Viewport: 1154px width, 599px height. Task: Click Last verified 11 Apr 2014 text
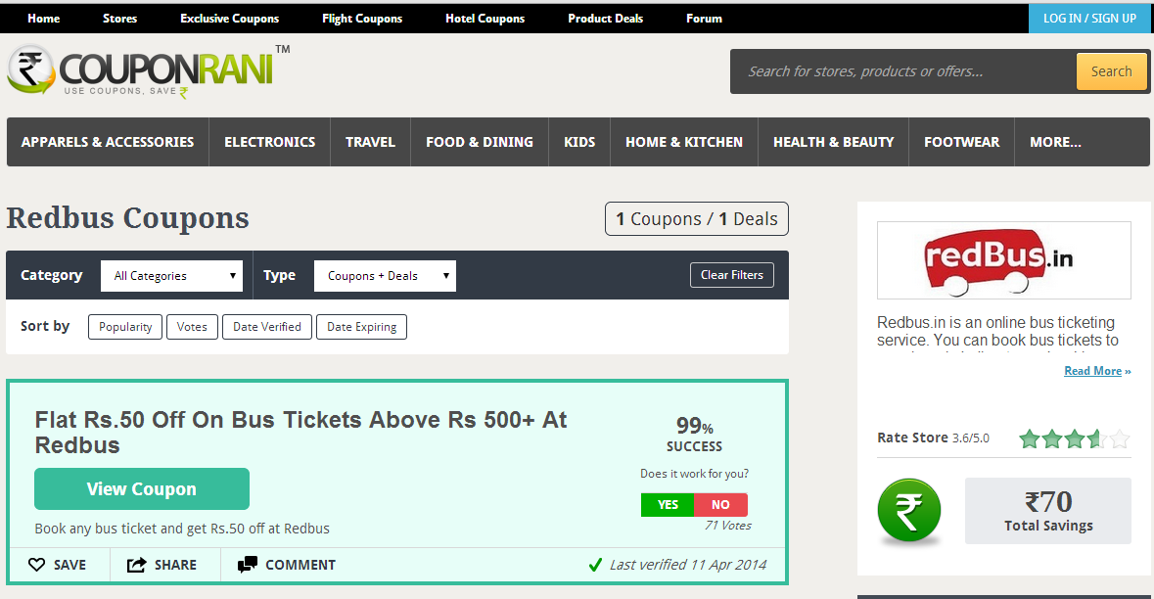(x=688, y=565)
